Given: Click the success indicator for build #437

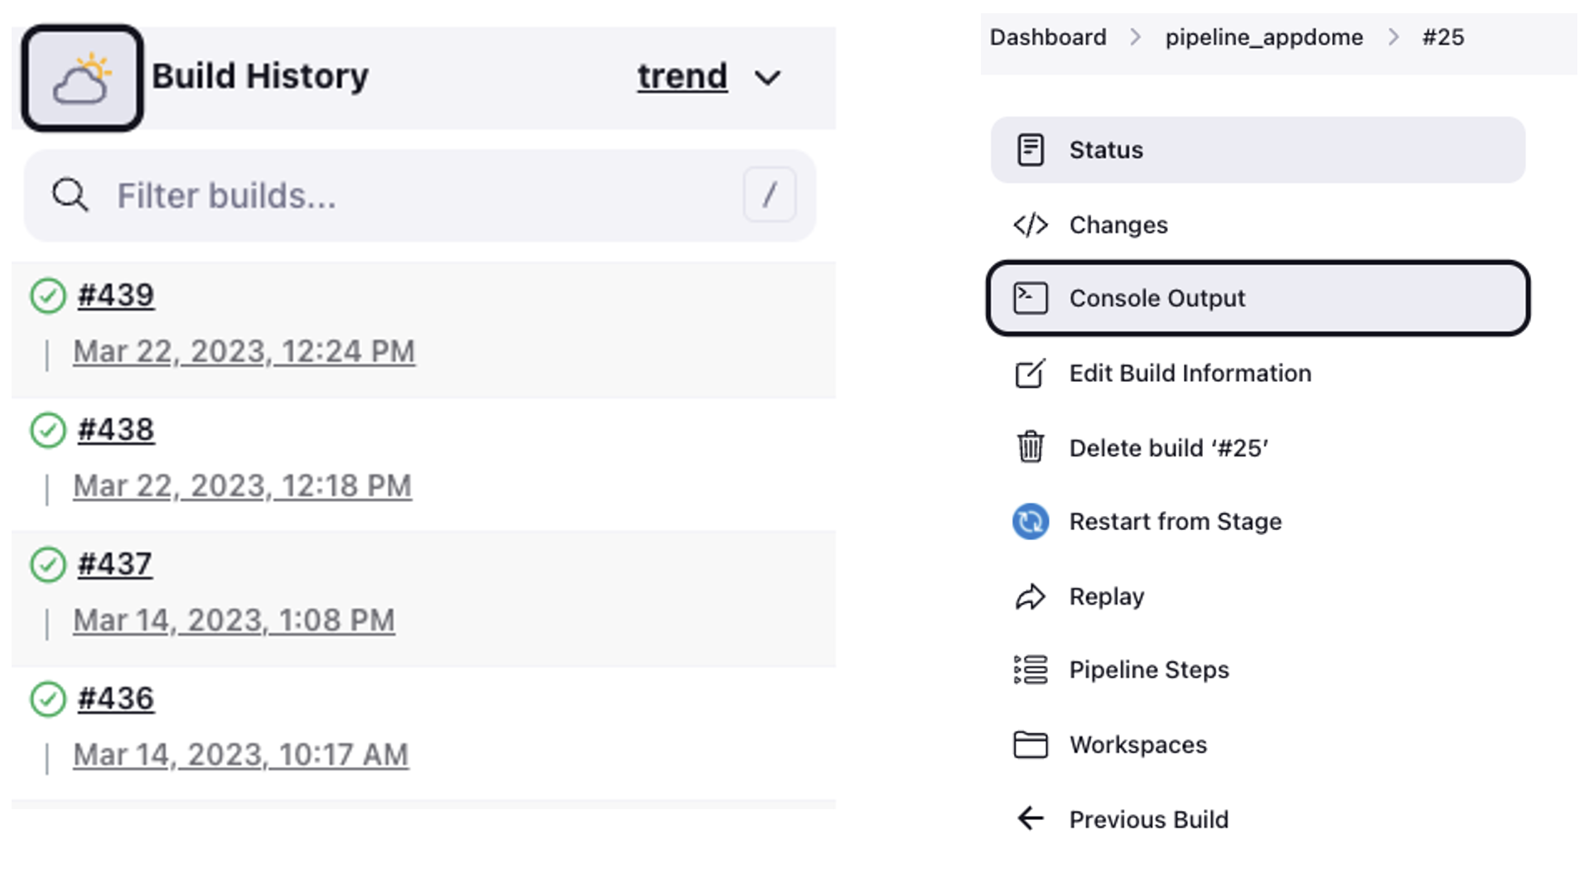Looking at the screenshot, I should click(49, 564).
